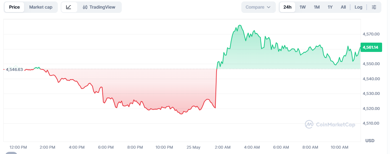
Task: Expand the Compare dropdown
Action: (259, 7)
